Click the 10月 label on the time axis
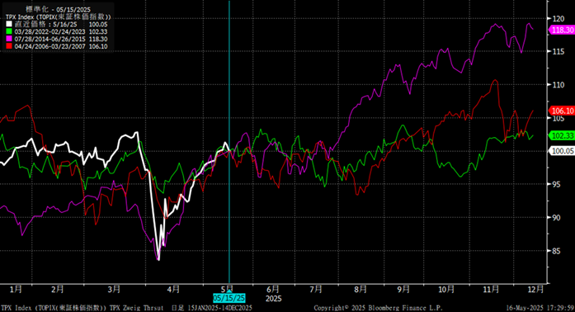Image resolution: width=575 pixels, height=312 pixels. click(446, 289)
